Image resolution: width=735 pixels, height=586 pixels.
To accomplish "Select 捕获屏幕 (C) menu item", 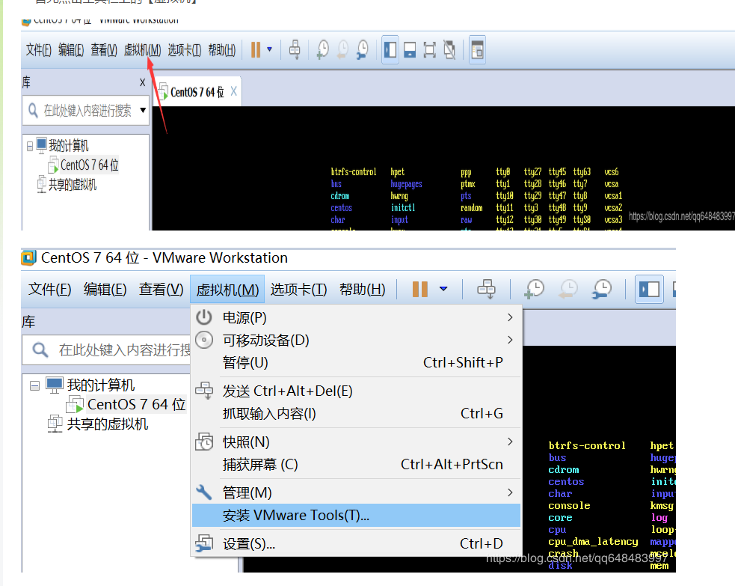I will pos(356,465).
